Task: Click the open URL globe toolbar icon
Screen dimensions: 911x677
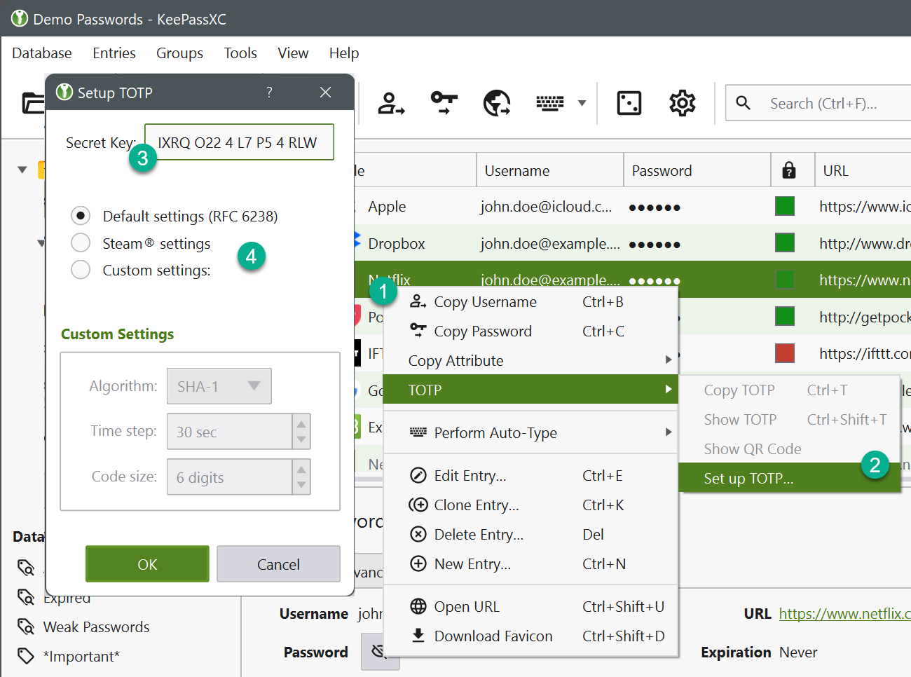Action: pyautogui.click(x=497, y=104)
